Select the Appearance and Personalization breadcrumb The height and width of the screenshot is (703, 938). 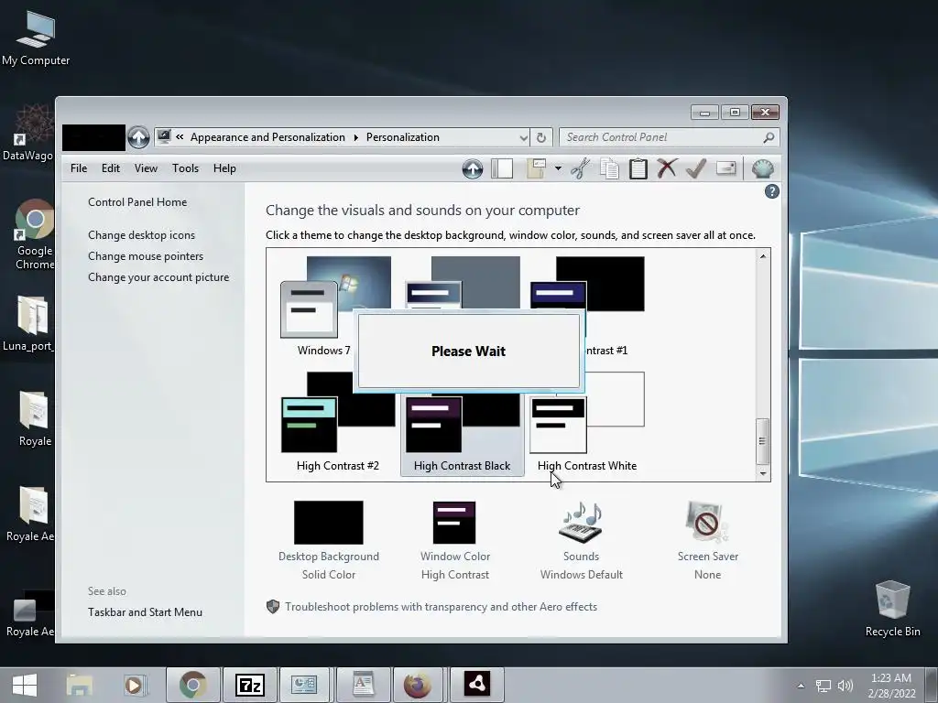[267, 137]
